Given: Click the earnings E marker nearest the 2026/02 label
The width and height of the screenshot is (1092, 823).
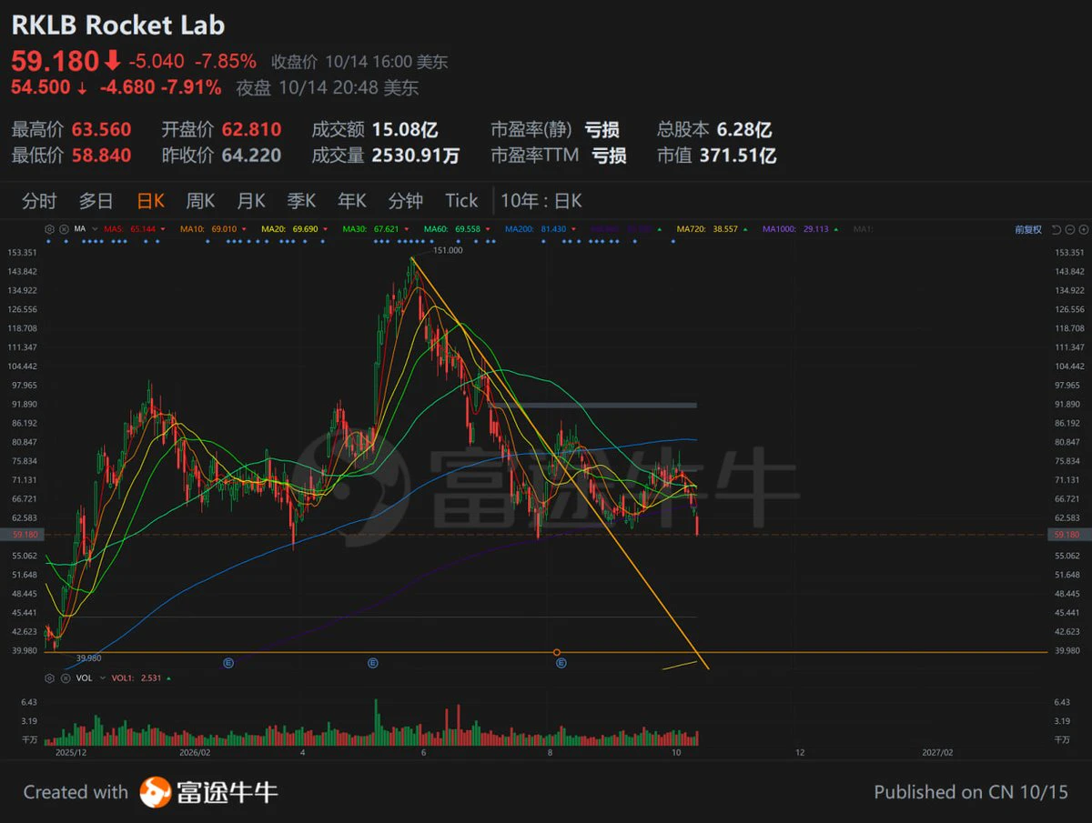Looking at the screenshot, I should coord(228,664).
